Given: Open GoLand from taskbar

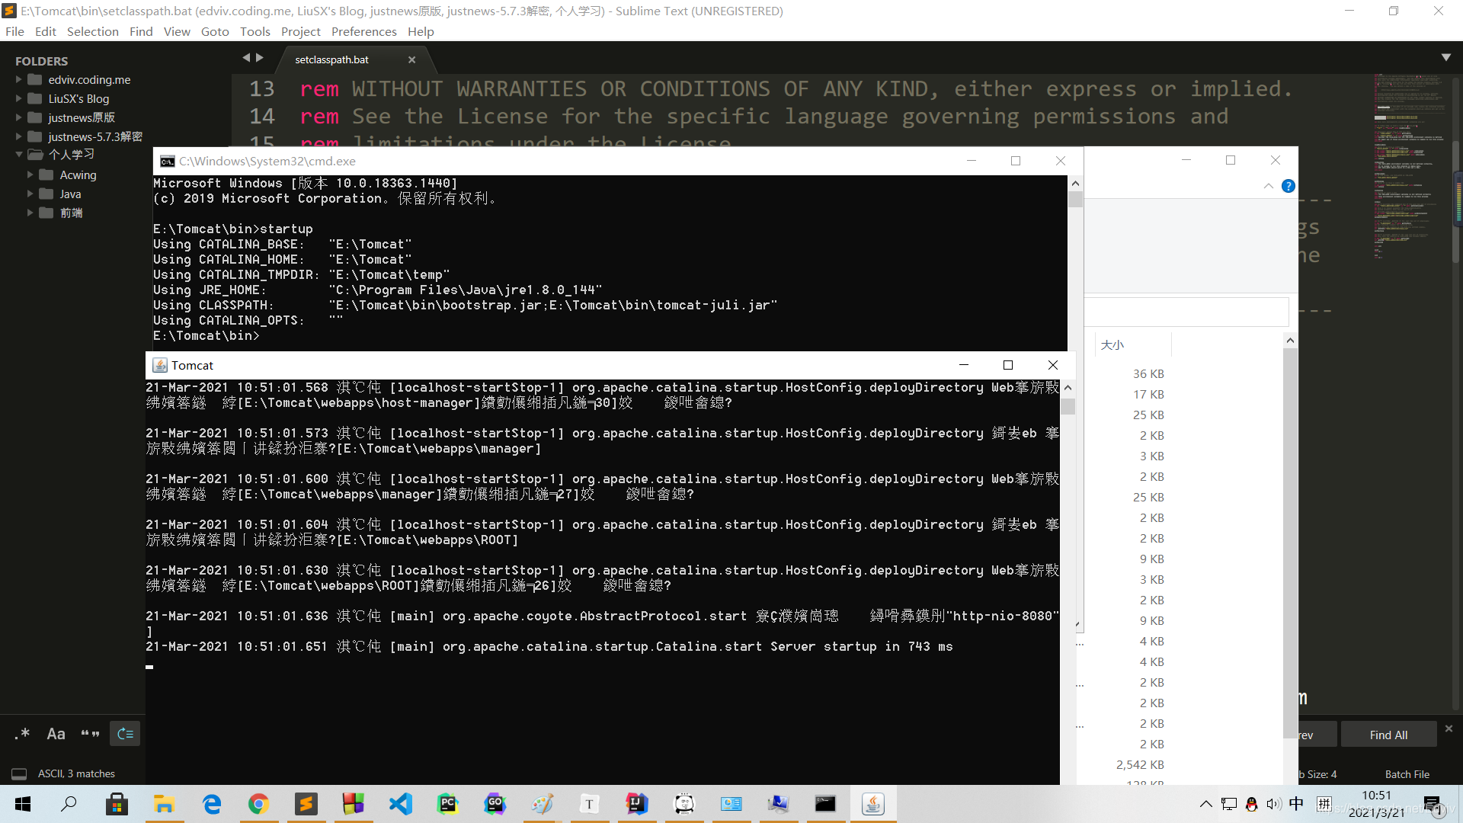Looking at the screenshot, I should (x=495, y=804).
